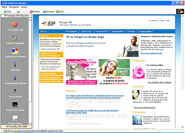
Task: Open Seguridad in the site navigation bar
Action: tap(117, 31)
